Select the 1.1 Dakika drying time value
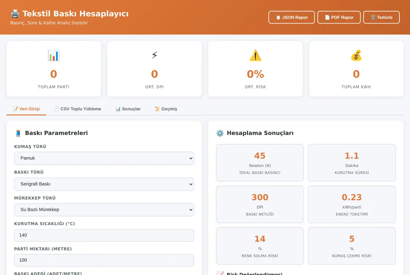This screenshot has height=275, width=410. click(352, 156)
